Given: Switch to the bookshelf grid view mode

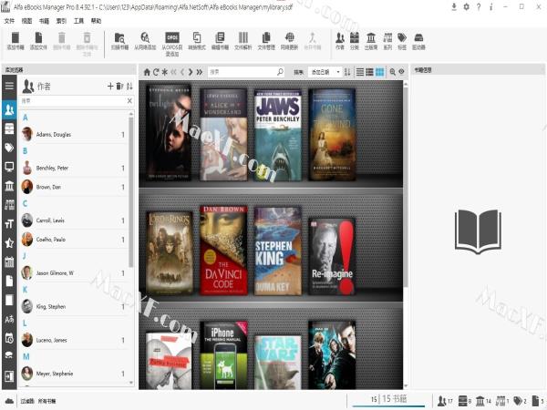Looking at the screenshot, I should (x=379, y=72).
